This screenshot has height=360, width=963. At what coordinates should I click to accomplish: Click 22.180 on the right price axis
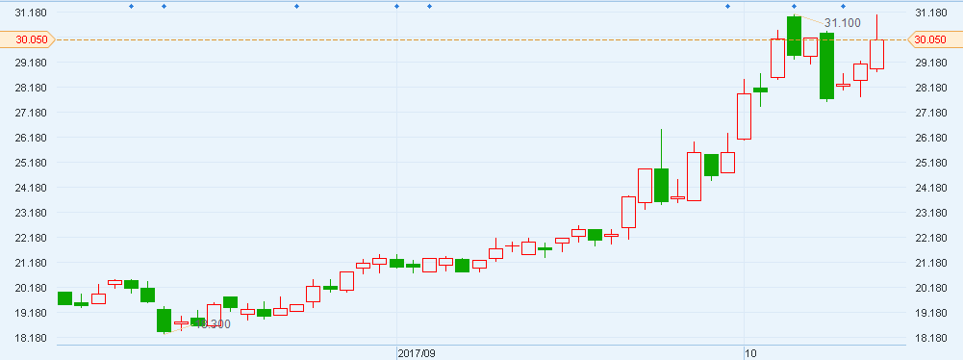click(x=931, y=238)
